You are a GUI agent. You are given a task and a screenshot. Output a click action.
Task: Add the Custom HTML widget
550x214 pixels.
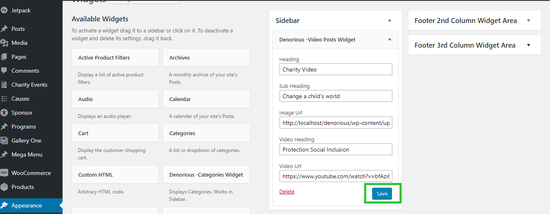pos(115,175)
